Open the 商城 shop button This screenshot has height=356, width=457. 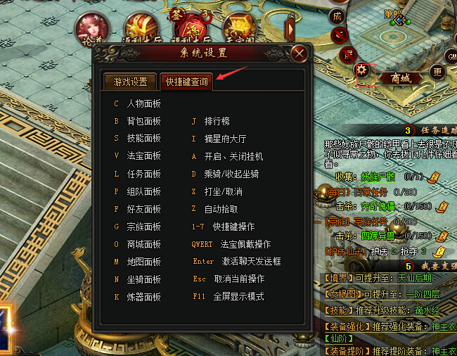pyautogui.click(x=401, y=78)
